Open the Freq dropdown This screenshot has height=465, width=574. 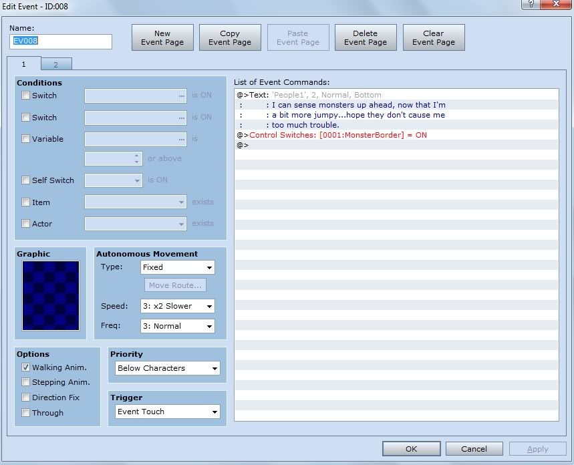(x=177, y=326)
